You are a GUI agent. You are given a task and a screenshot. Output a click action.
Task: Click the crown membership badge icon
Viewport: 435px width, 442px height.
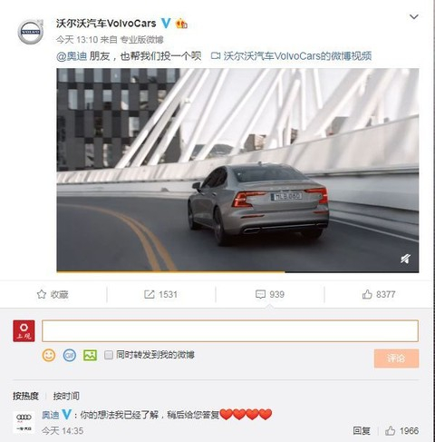click(181, 24)
